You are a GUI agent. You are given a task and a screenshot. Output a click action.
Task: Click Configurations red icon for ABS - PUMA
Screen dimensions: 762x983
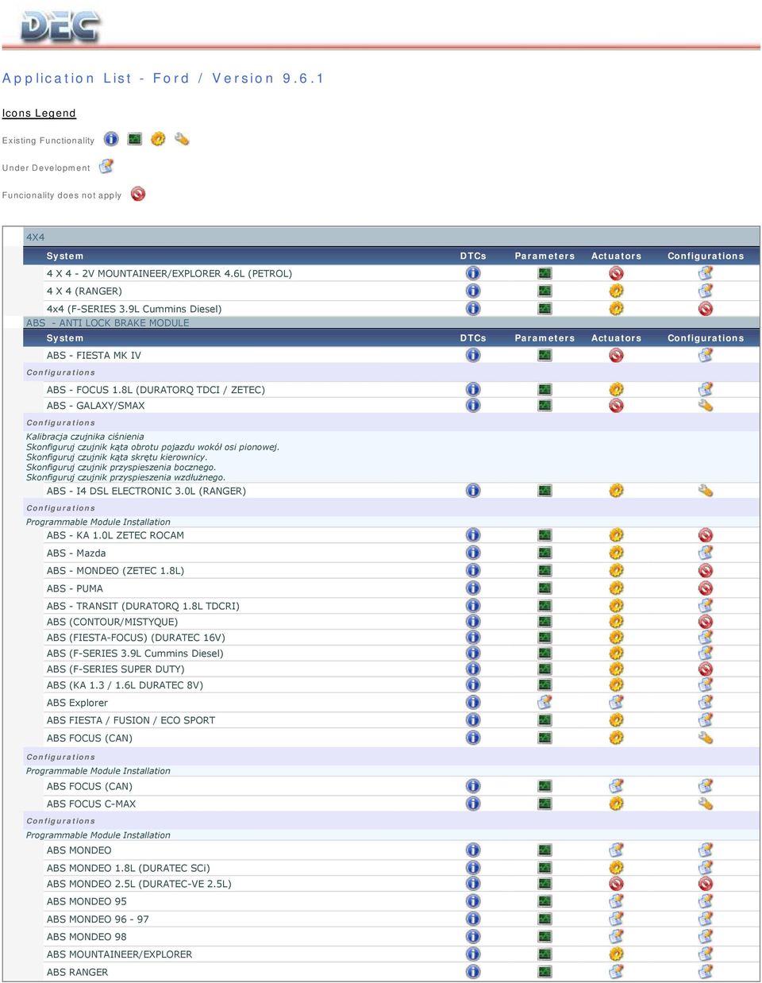706,588
